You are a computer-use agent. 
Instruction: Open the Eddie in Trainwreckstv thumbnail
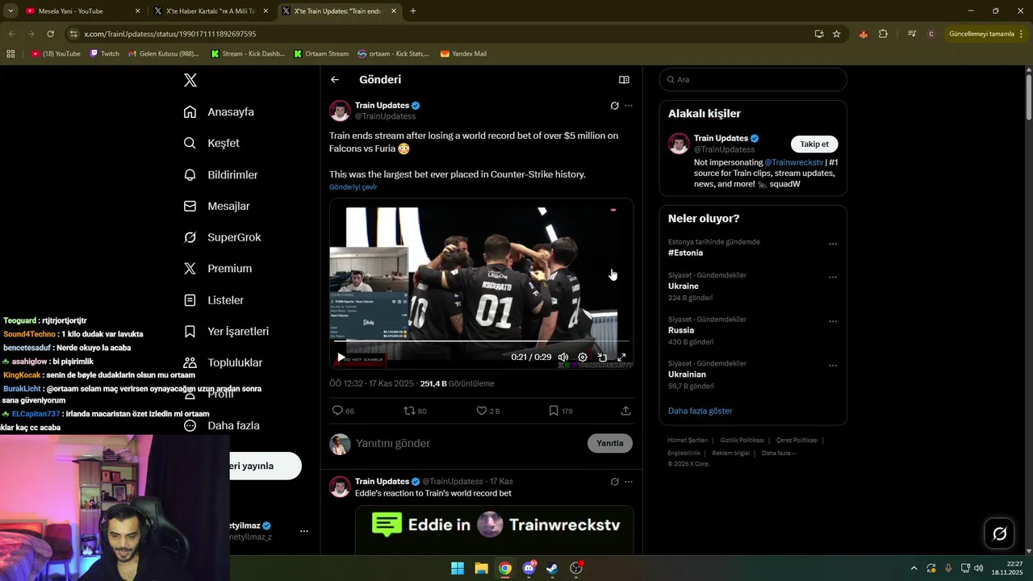click(494, 529)
